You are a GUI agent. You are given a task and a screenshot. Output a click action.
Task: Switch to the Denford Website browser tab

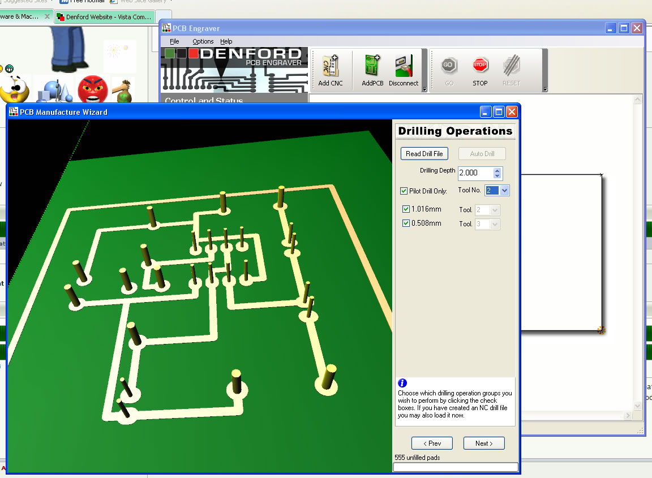[104, 16]
